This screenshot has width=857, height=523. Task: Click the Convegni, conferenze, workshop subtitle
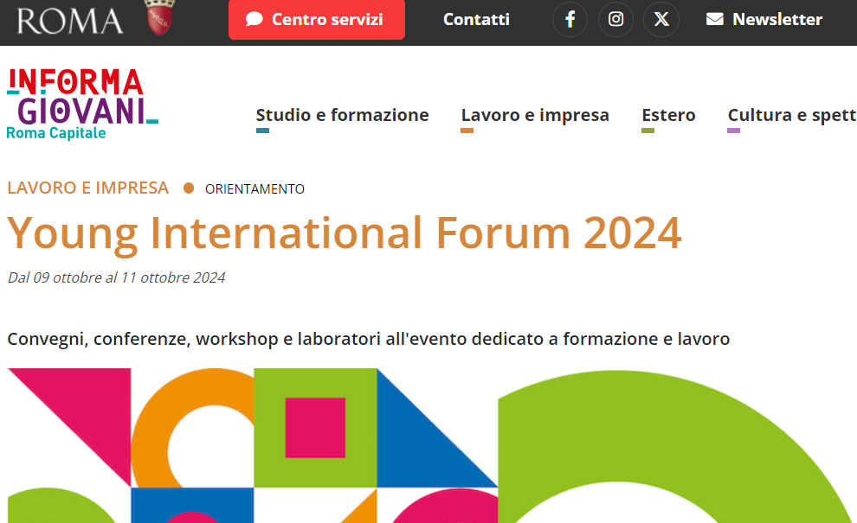pyautogui.click(x=369, y=339)
